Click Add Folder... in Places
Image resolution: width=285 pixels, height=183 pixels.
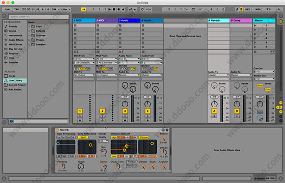point(15,89)
